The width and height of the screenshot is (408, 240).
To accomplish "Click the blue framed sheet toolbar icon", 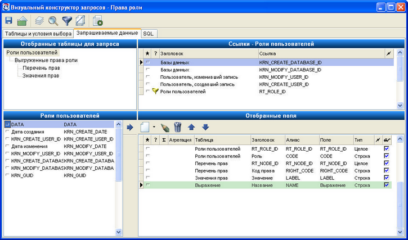I will click(80, 21).
